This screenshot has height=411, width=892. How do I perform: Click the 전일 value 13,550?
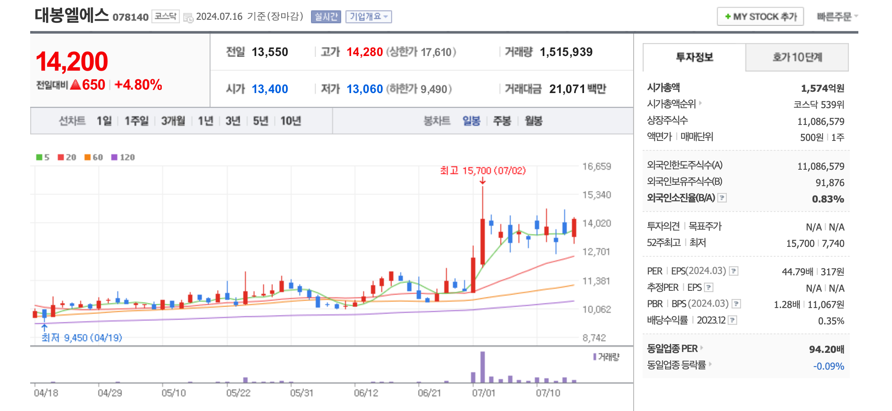pyautogui.click(x=270, y=52)
